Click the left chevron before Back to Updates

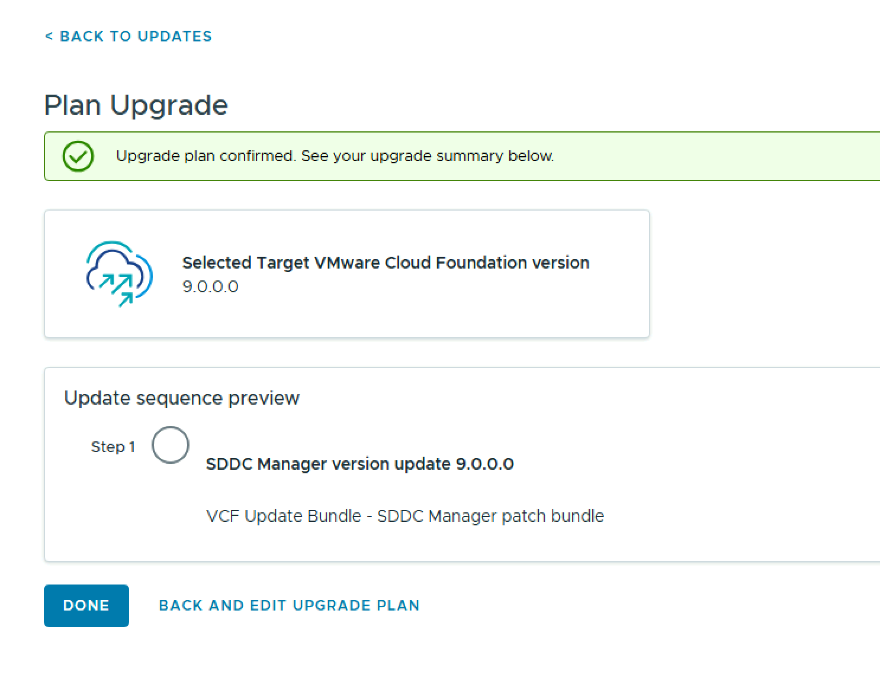coord(49,37)
